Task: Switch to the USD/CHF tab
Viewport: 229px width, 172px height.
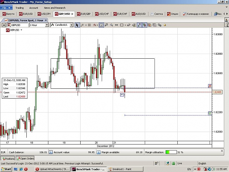Action: 102,14
